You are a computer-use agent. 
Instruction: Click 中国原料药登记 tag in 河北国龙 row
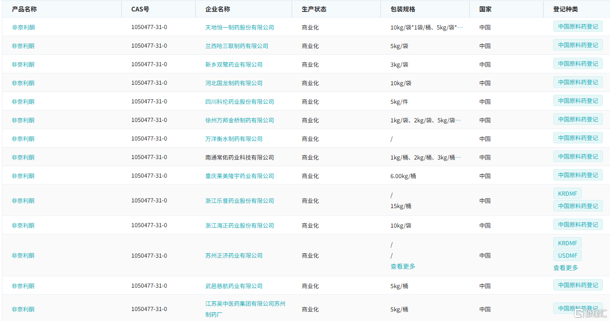(x=578, y=82)
